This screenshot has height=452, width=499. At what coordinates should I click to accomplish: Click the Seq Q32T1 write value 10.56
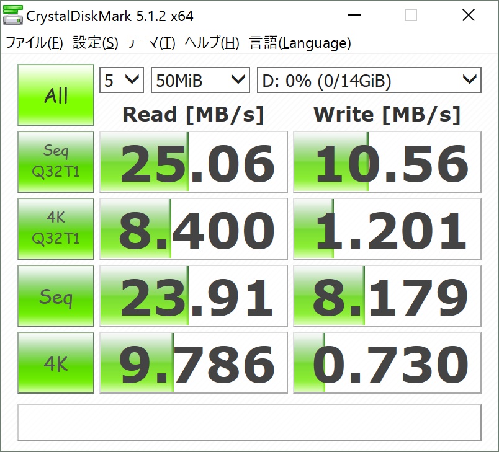point(387,162)
